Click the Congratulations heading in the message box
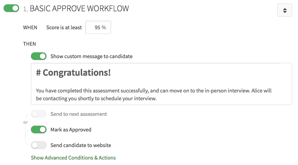 point(73,73)
